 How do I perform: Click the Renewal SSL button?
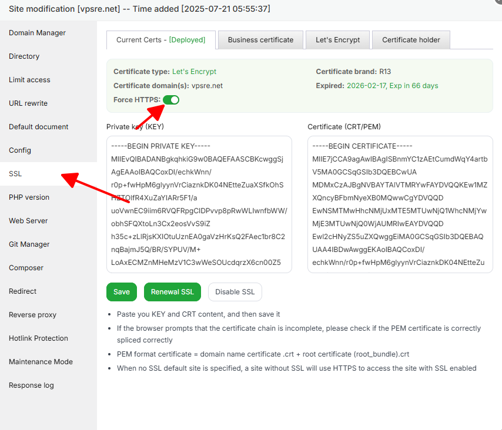click(x=172, y=292)
